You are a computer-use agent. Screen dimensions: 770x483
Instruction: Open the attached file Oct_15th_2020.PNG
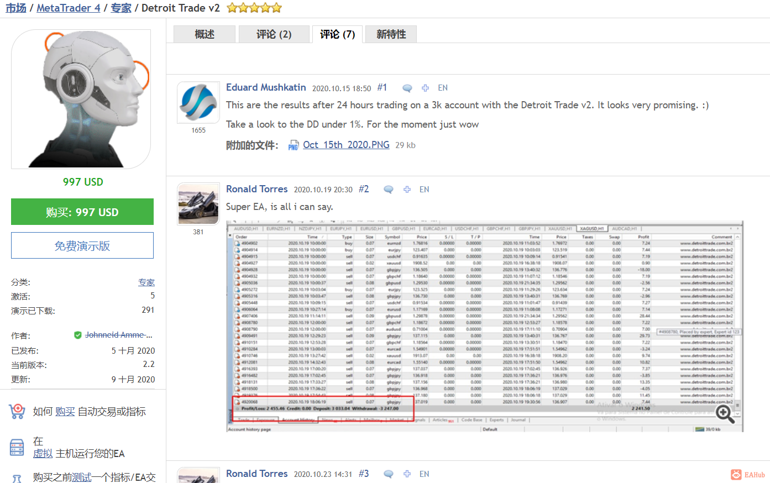click(x=346, y=145)
